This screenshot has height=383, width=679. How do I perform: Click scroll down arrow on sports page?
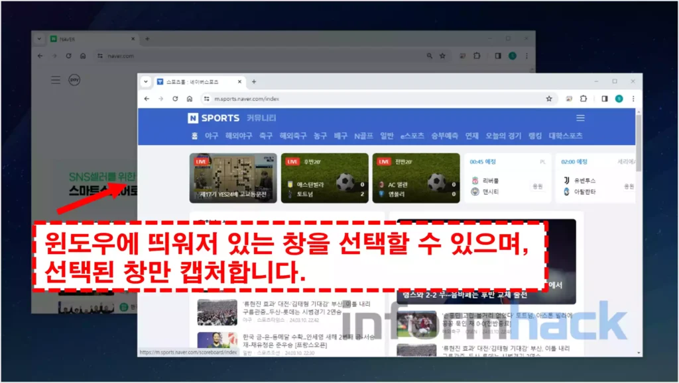coord(639,353)
